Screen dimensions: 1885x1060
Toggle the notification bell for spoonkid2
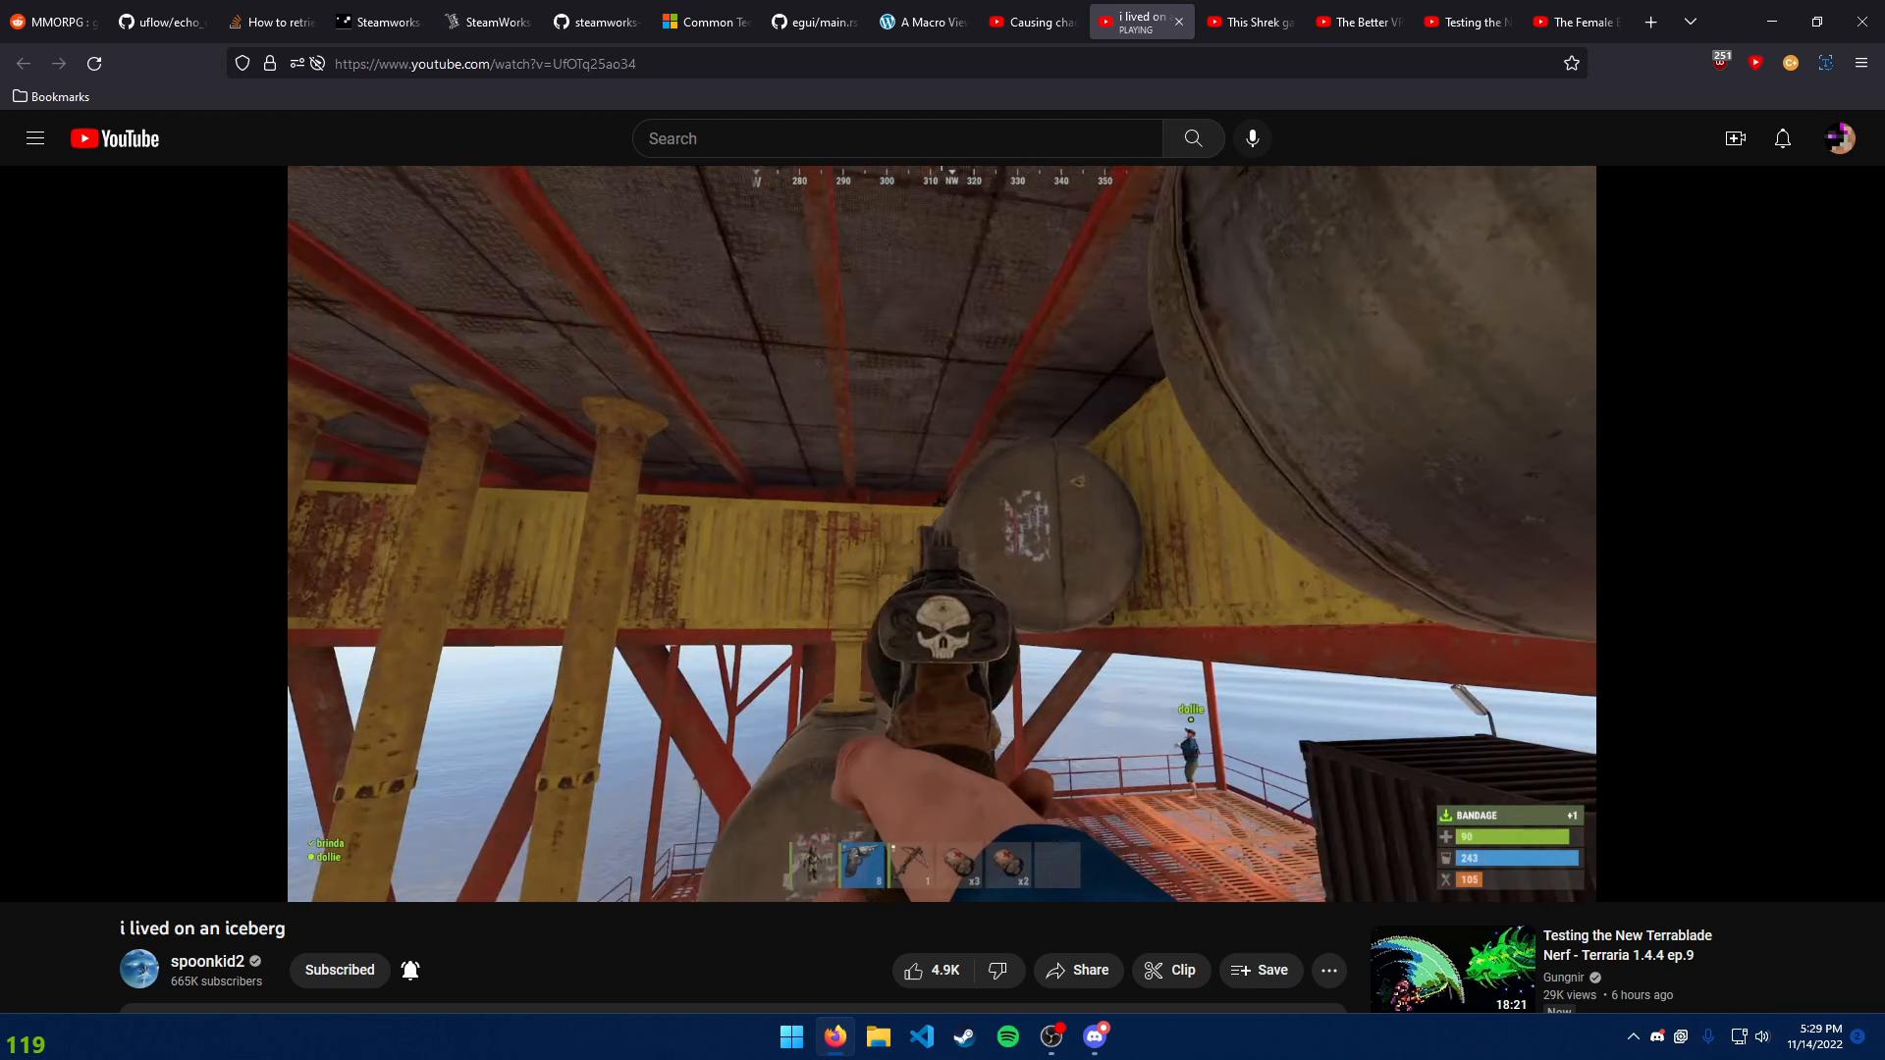point(410,970)
